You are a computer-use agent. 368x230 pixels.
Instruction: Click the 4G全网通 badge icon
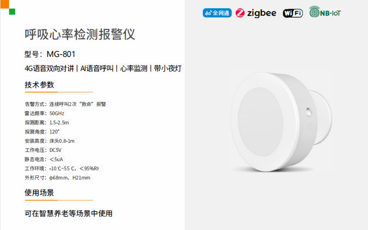[x=216, y=13]
